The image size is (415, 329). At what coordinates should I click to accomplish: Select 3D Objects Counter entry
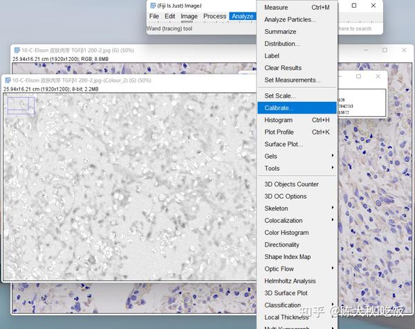pos(297,184)
